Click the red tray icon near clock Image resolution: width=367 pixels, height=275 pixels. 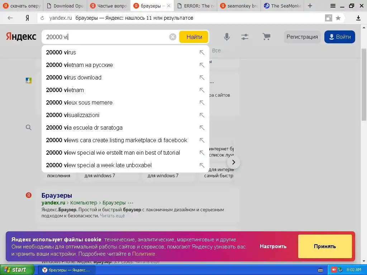click(x=334, y=270)
